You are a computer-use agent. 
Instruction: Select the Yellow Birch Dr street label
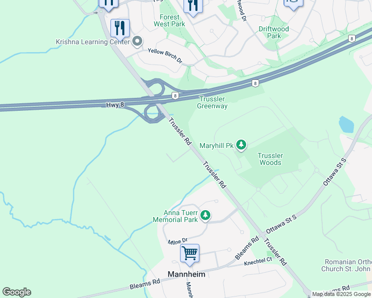coord(165,56)
